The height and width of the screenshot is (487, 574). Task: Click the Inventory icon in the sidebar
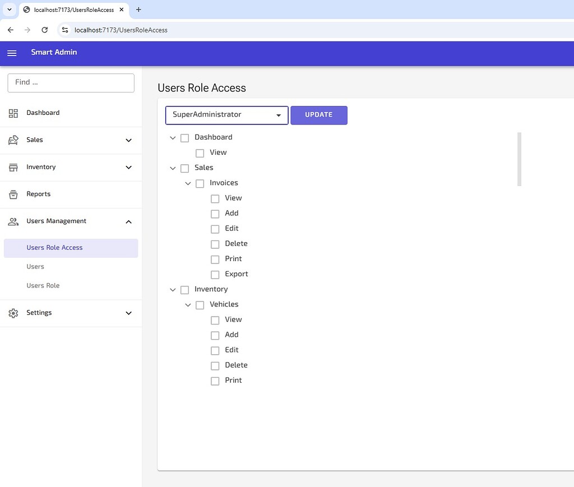[13, 166]
